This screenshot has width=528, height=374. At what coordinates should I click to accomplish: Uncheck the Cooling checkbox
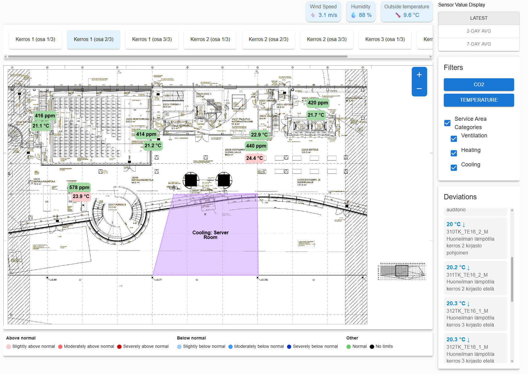[454, 168]
